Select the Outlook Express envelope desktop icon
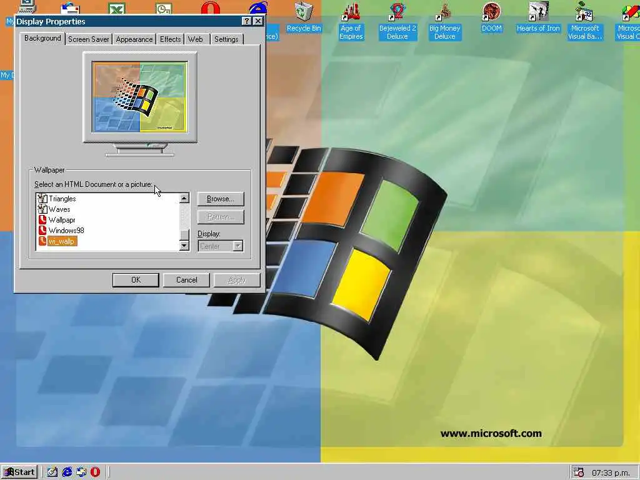Viewport: 640px width, 480px height. pos(70,8)
